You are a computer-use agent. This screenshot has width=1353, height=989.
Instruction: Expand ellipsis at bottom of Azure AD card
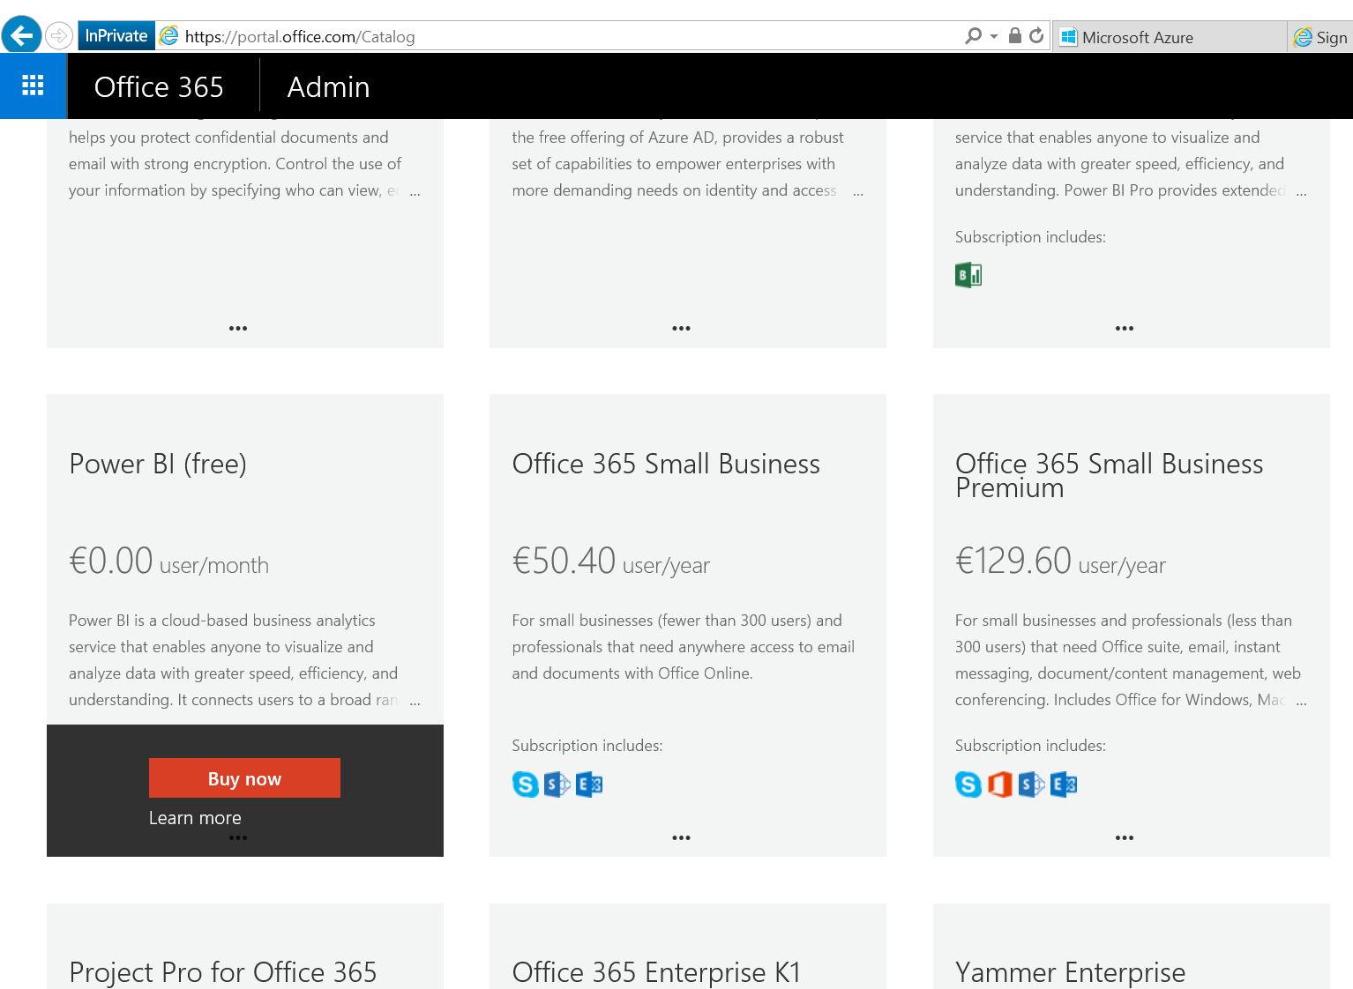[x=681, y=328]
